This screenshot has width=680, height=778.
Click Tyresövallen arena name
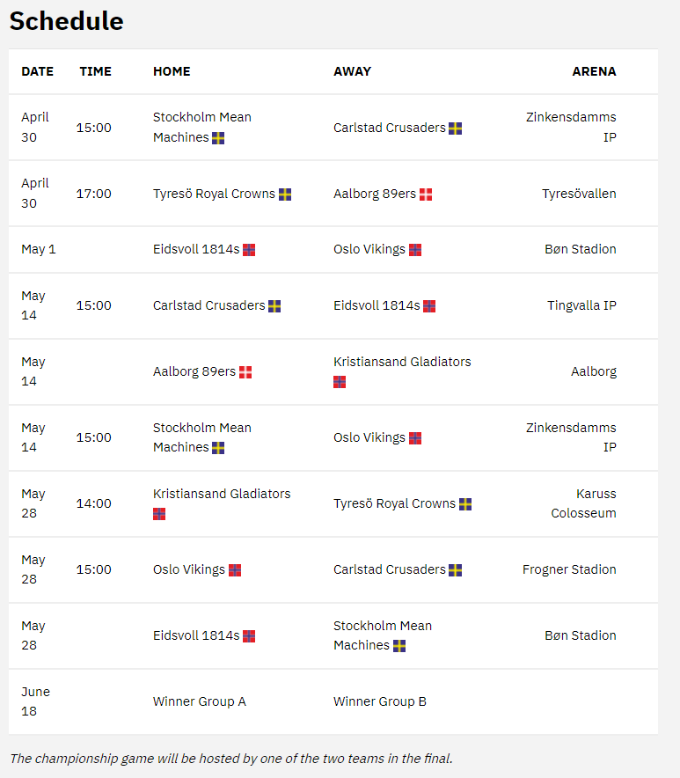coord(580,194)
